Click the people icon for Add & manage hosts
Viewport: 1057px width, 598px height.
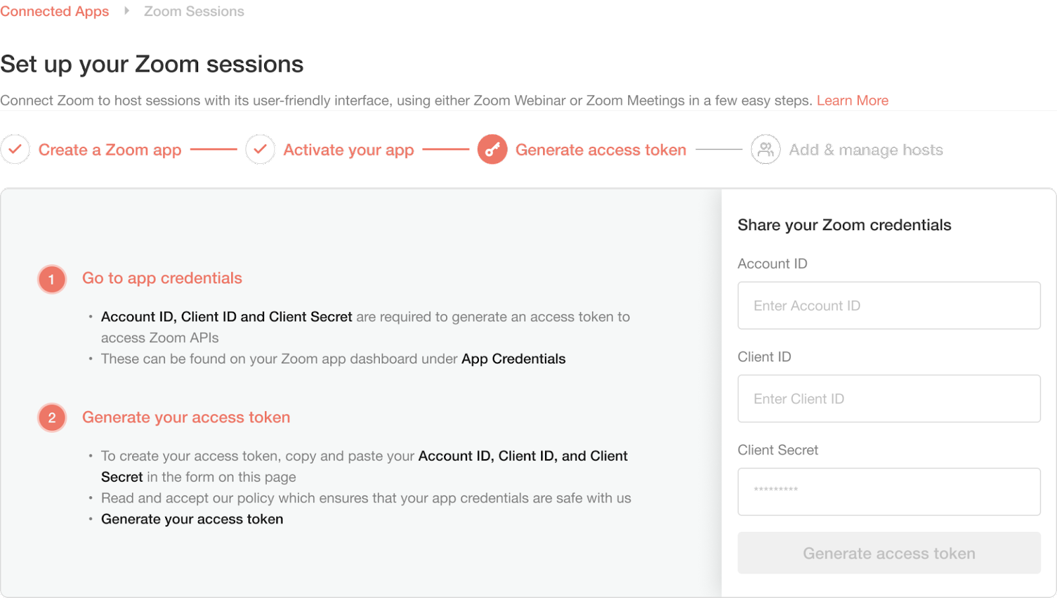(x=766, y=149)
